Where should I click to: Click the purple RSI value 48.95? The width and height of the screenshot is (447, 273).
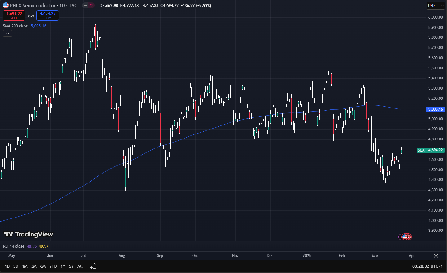pos(32,246)
